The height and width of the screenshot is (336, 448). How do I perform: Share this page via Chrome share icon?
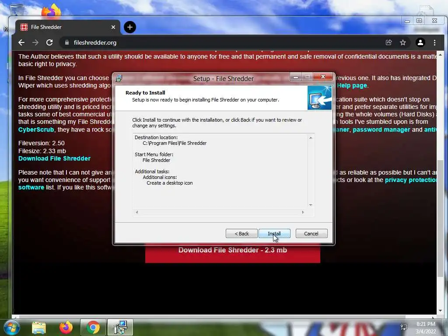(389, 42)
